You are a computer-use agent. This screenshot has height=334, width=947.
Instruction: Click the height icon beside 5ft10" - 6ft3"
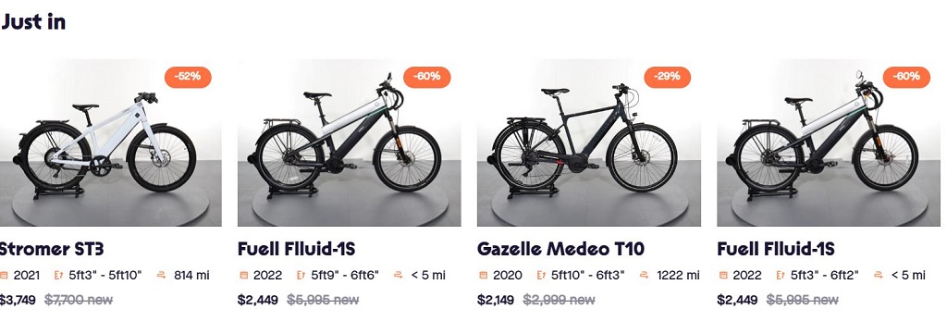(x=540, y=276)
